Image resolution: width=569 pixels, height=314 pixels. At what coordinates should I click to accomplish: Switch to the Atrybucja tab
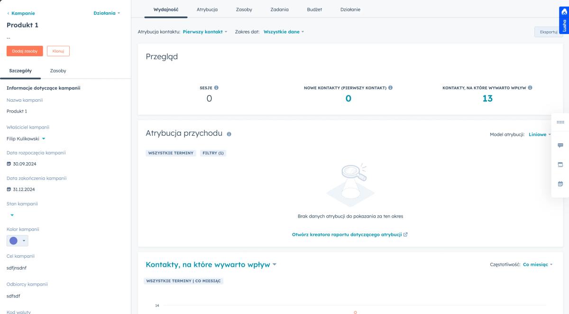coord(207,9)
